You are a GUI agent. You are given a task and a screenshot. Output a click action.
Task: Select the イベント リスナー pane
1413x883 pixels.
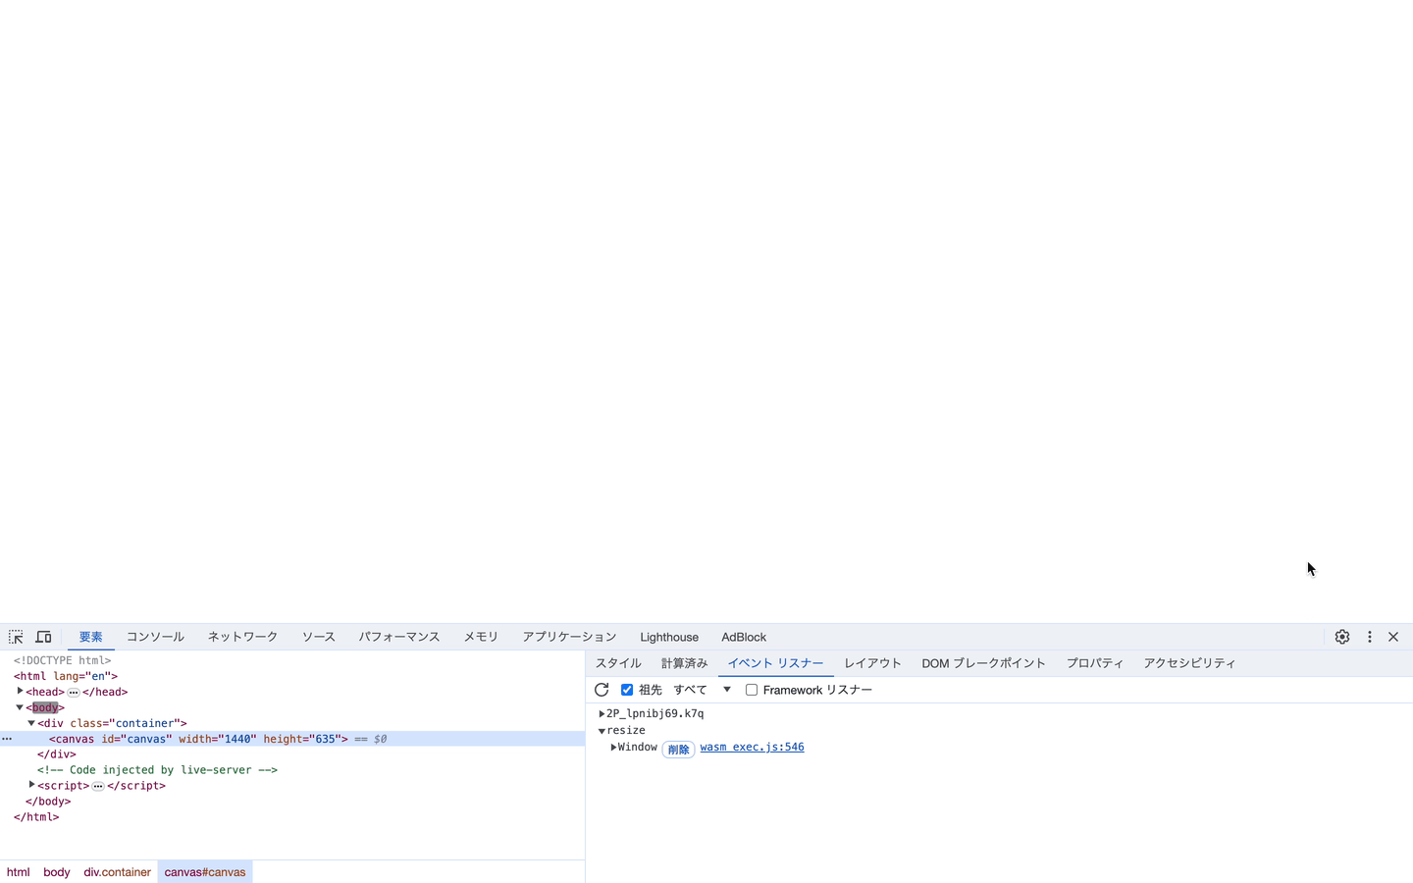(775, 663)
